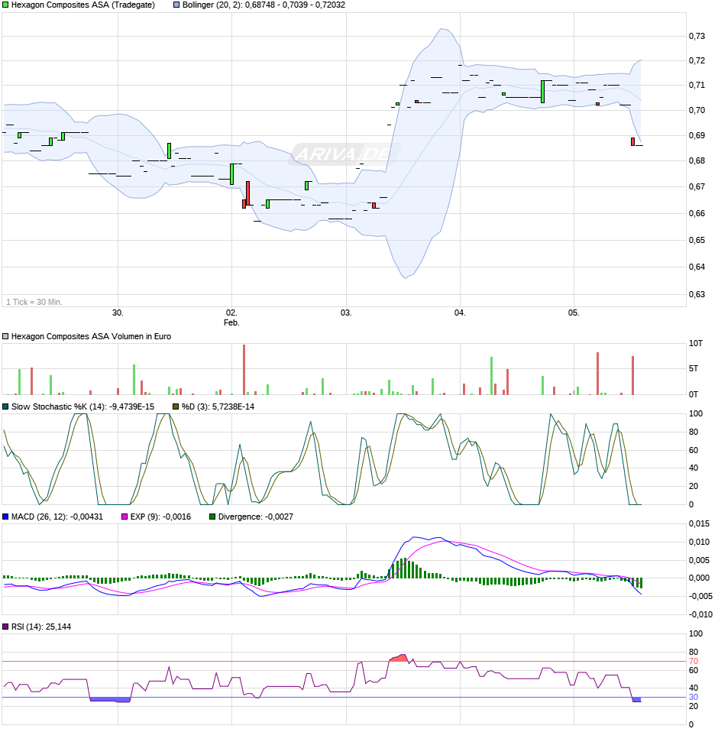This screenshot has width=718, height=732.
Task: Click the 0,66 price axis value
Action: 697,214
